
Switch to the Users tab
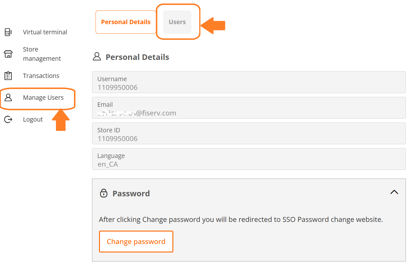click(x=177, y=22)
